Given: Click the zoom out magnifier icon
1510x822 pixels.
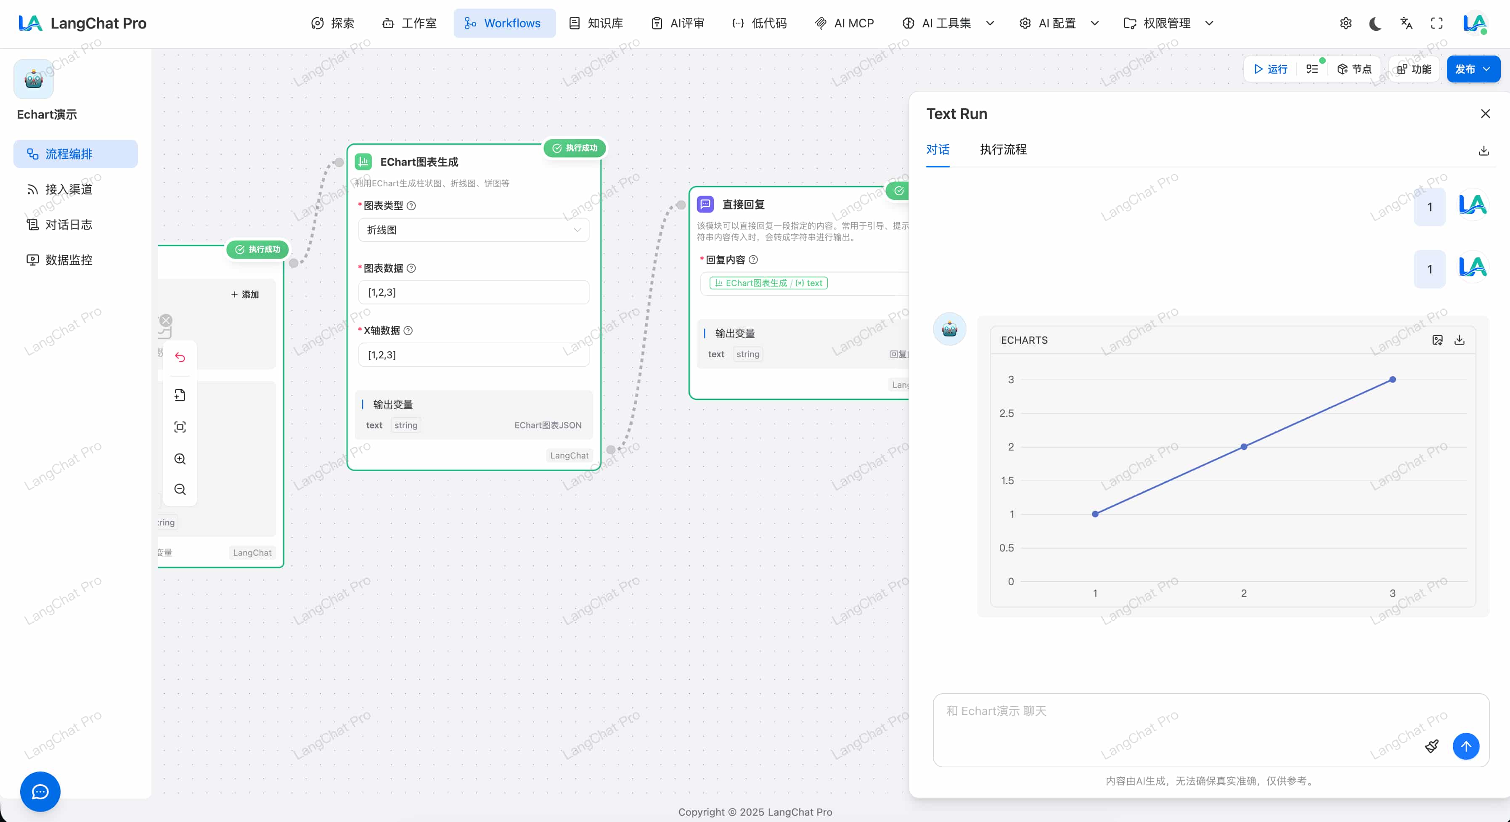Looking at the screenshot, I should pyautogui.click(x=180, y=489).
